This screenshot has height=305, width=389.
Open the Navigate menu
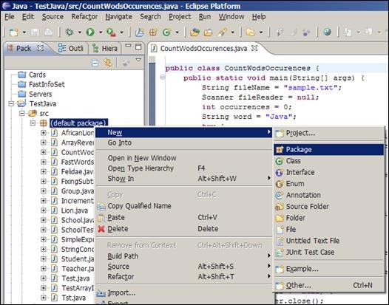(118, 16)
